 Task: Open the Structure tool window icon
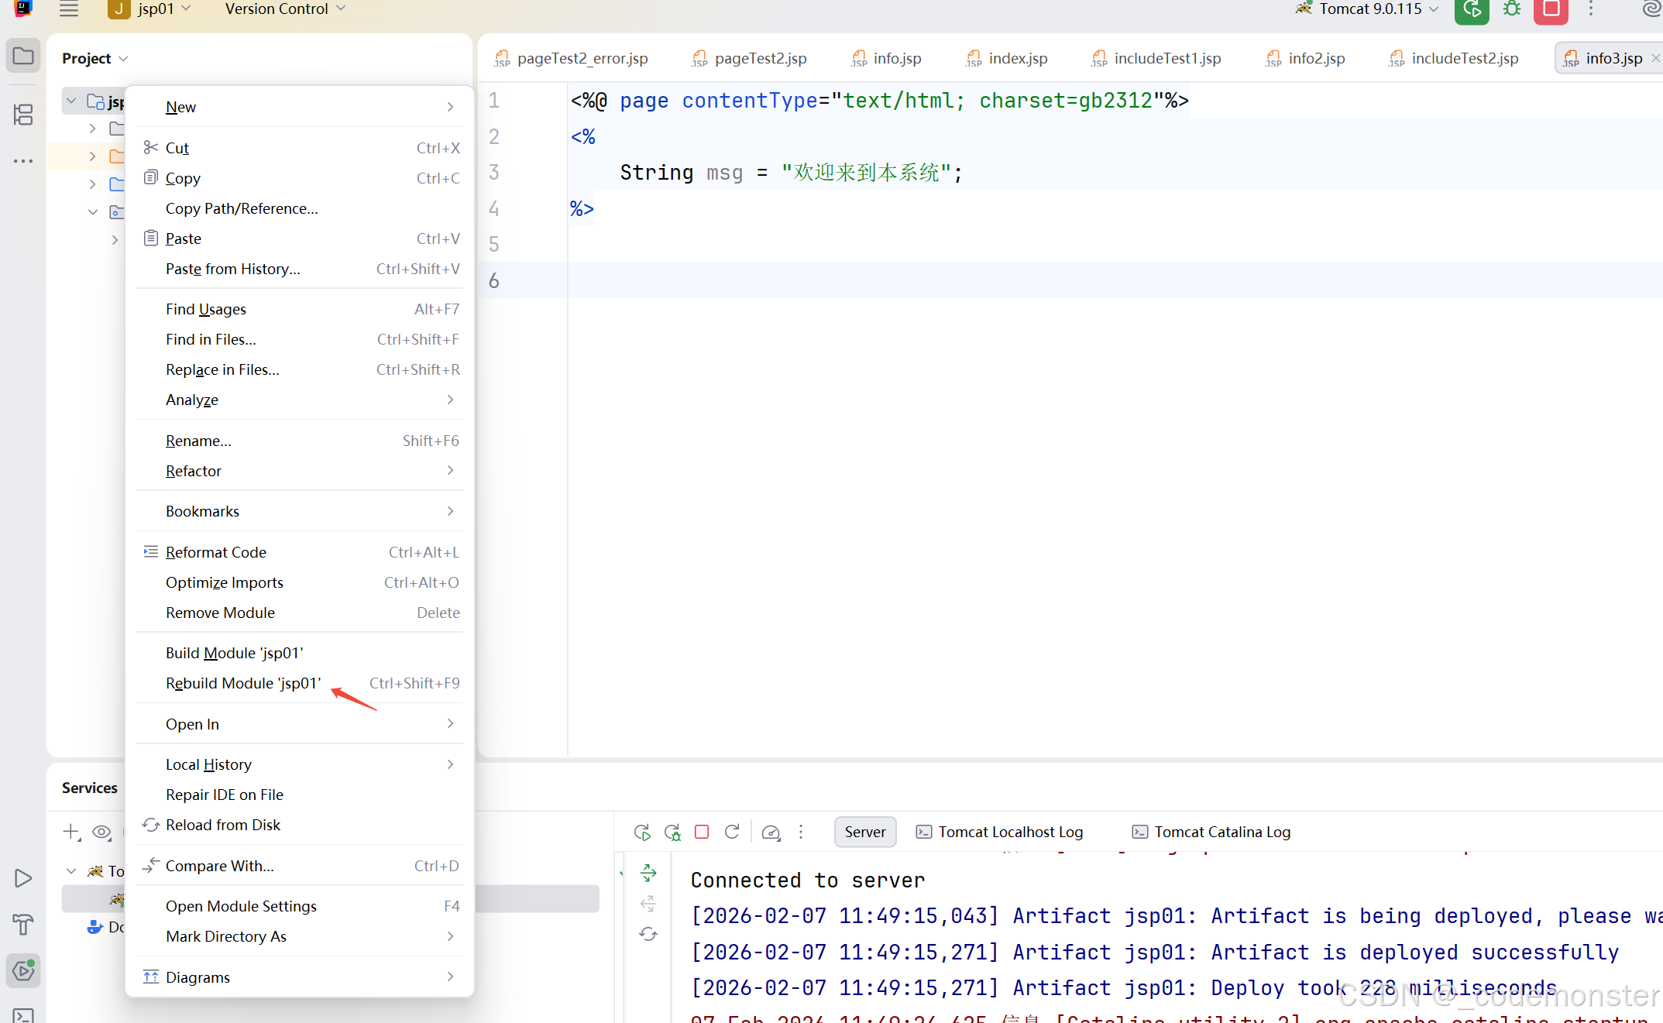23,115
